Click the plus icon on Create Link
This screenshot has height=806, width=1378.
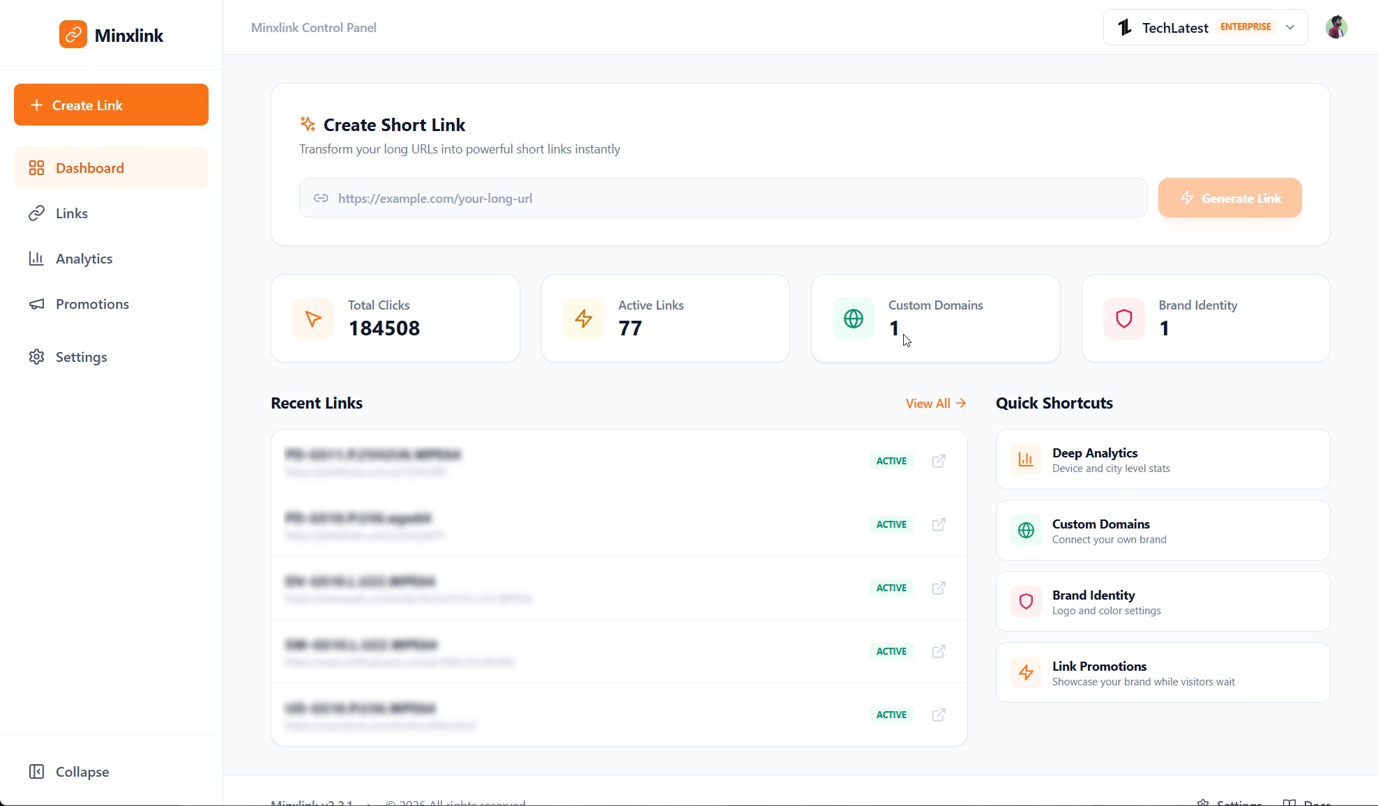pyautogui.click(x=36, y=105)
